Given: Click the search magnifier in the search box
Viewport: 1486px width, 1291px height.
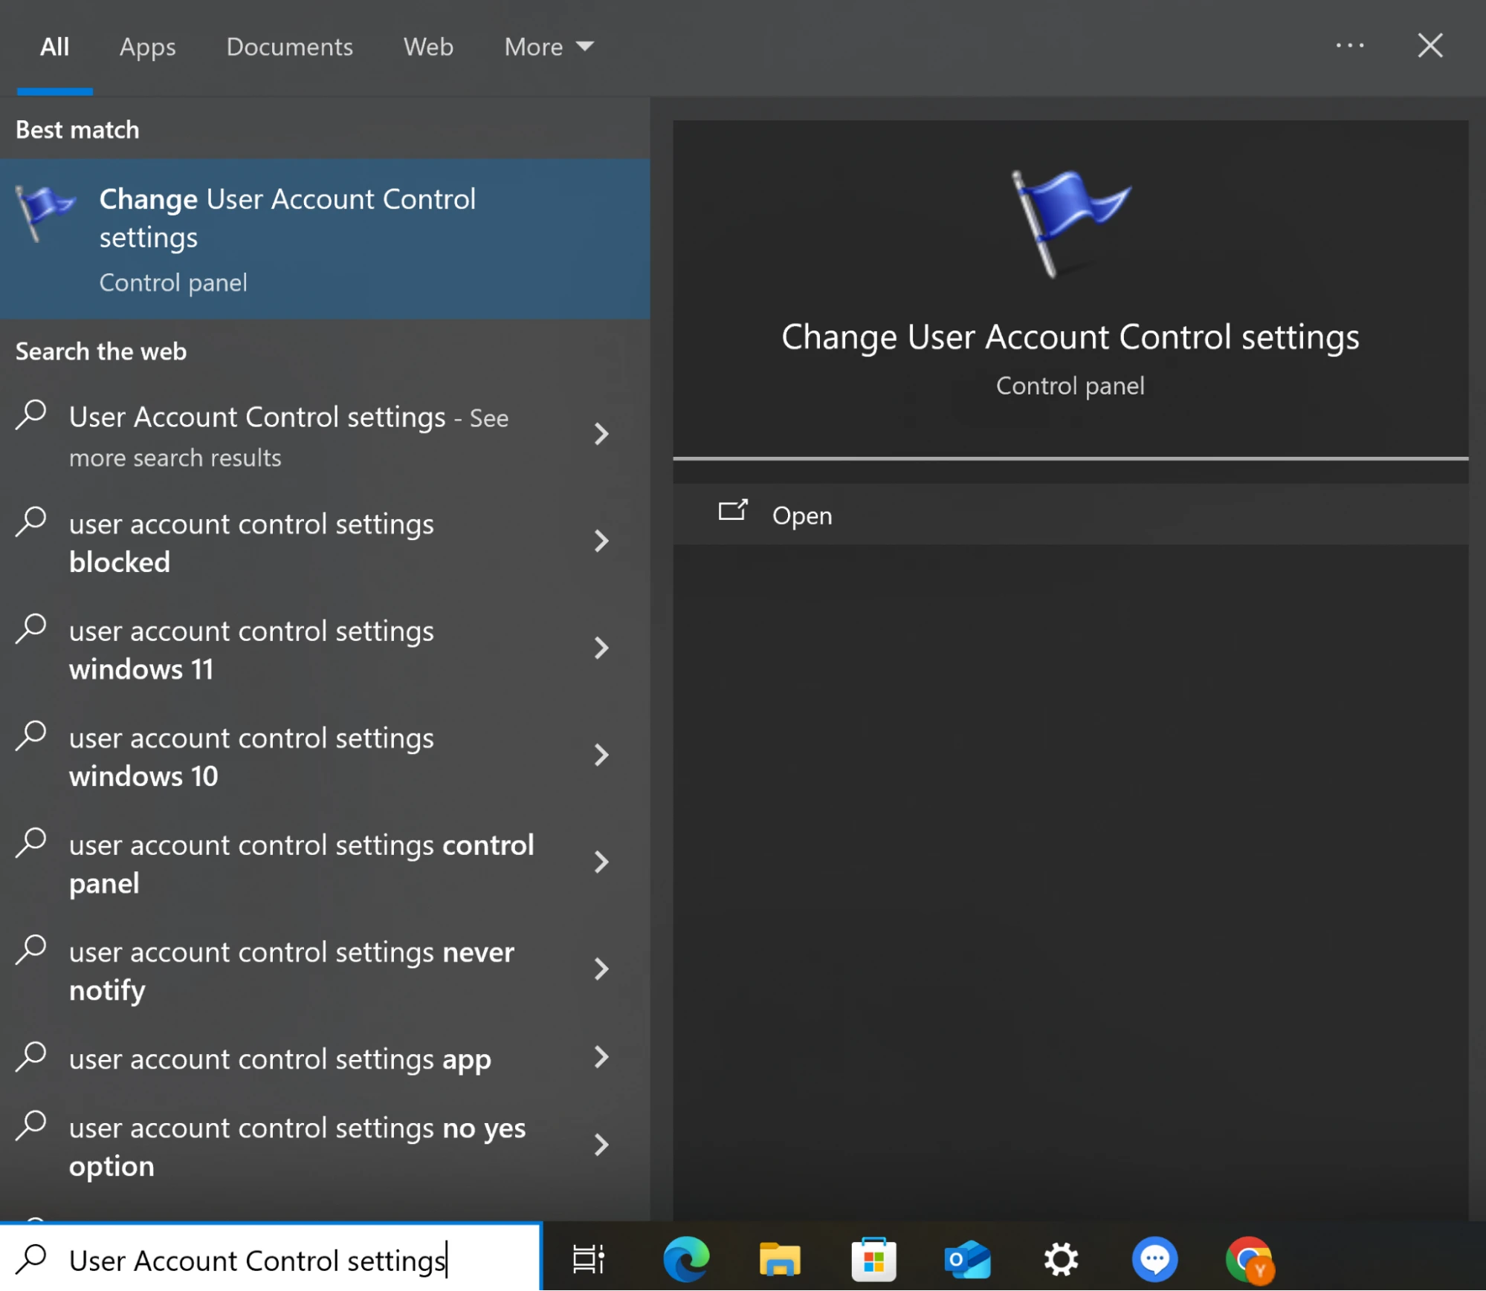Looking at the screenshot, I should (31, 1261).
